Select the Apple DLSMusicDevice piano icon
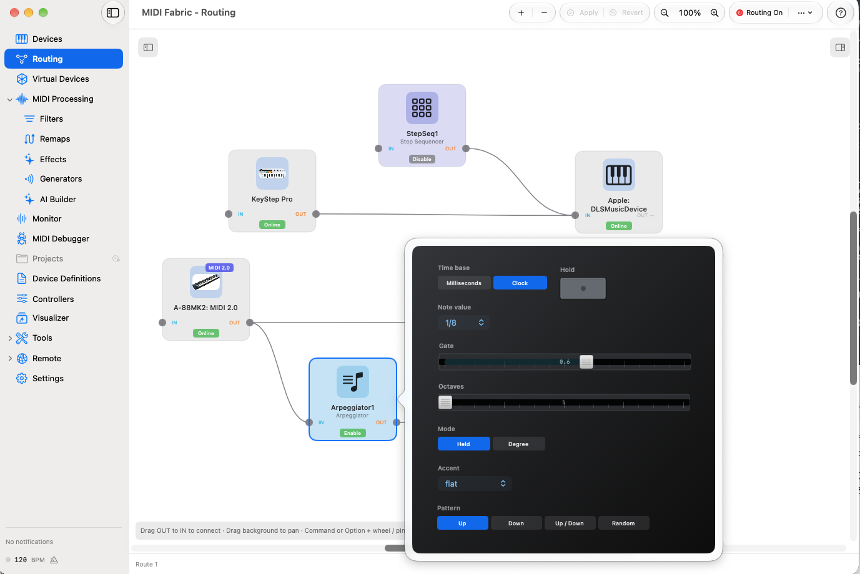The image size is (860, 574). (x=619, y=175)
